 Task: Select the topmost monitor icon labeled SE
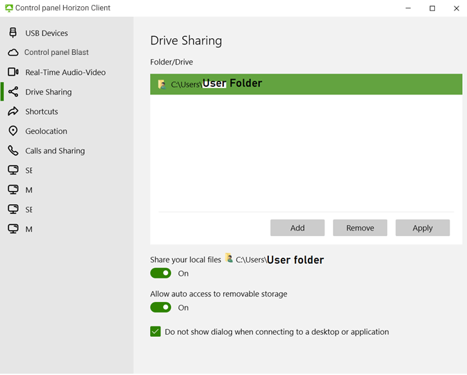point(13,170)
